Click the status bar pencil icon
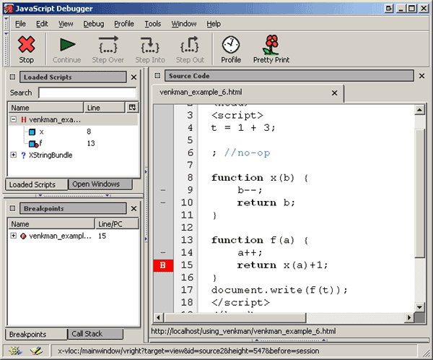The height and width of the screenshot is (360, 433). coord(36,351)
